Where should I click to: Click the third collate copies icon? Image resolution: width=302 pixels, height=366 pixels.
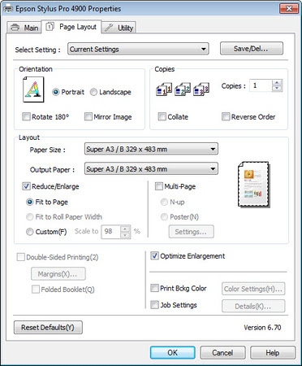201,89
